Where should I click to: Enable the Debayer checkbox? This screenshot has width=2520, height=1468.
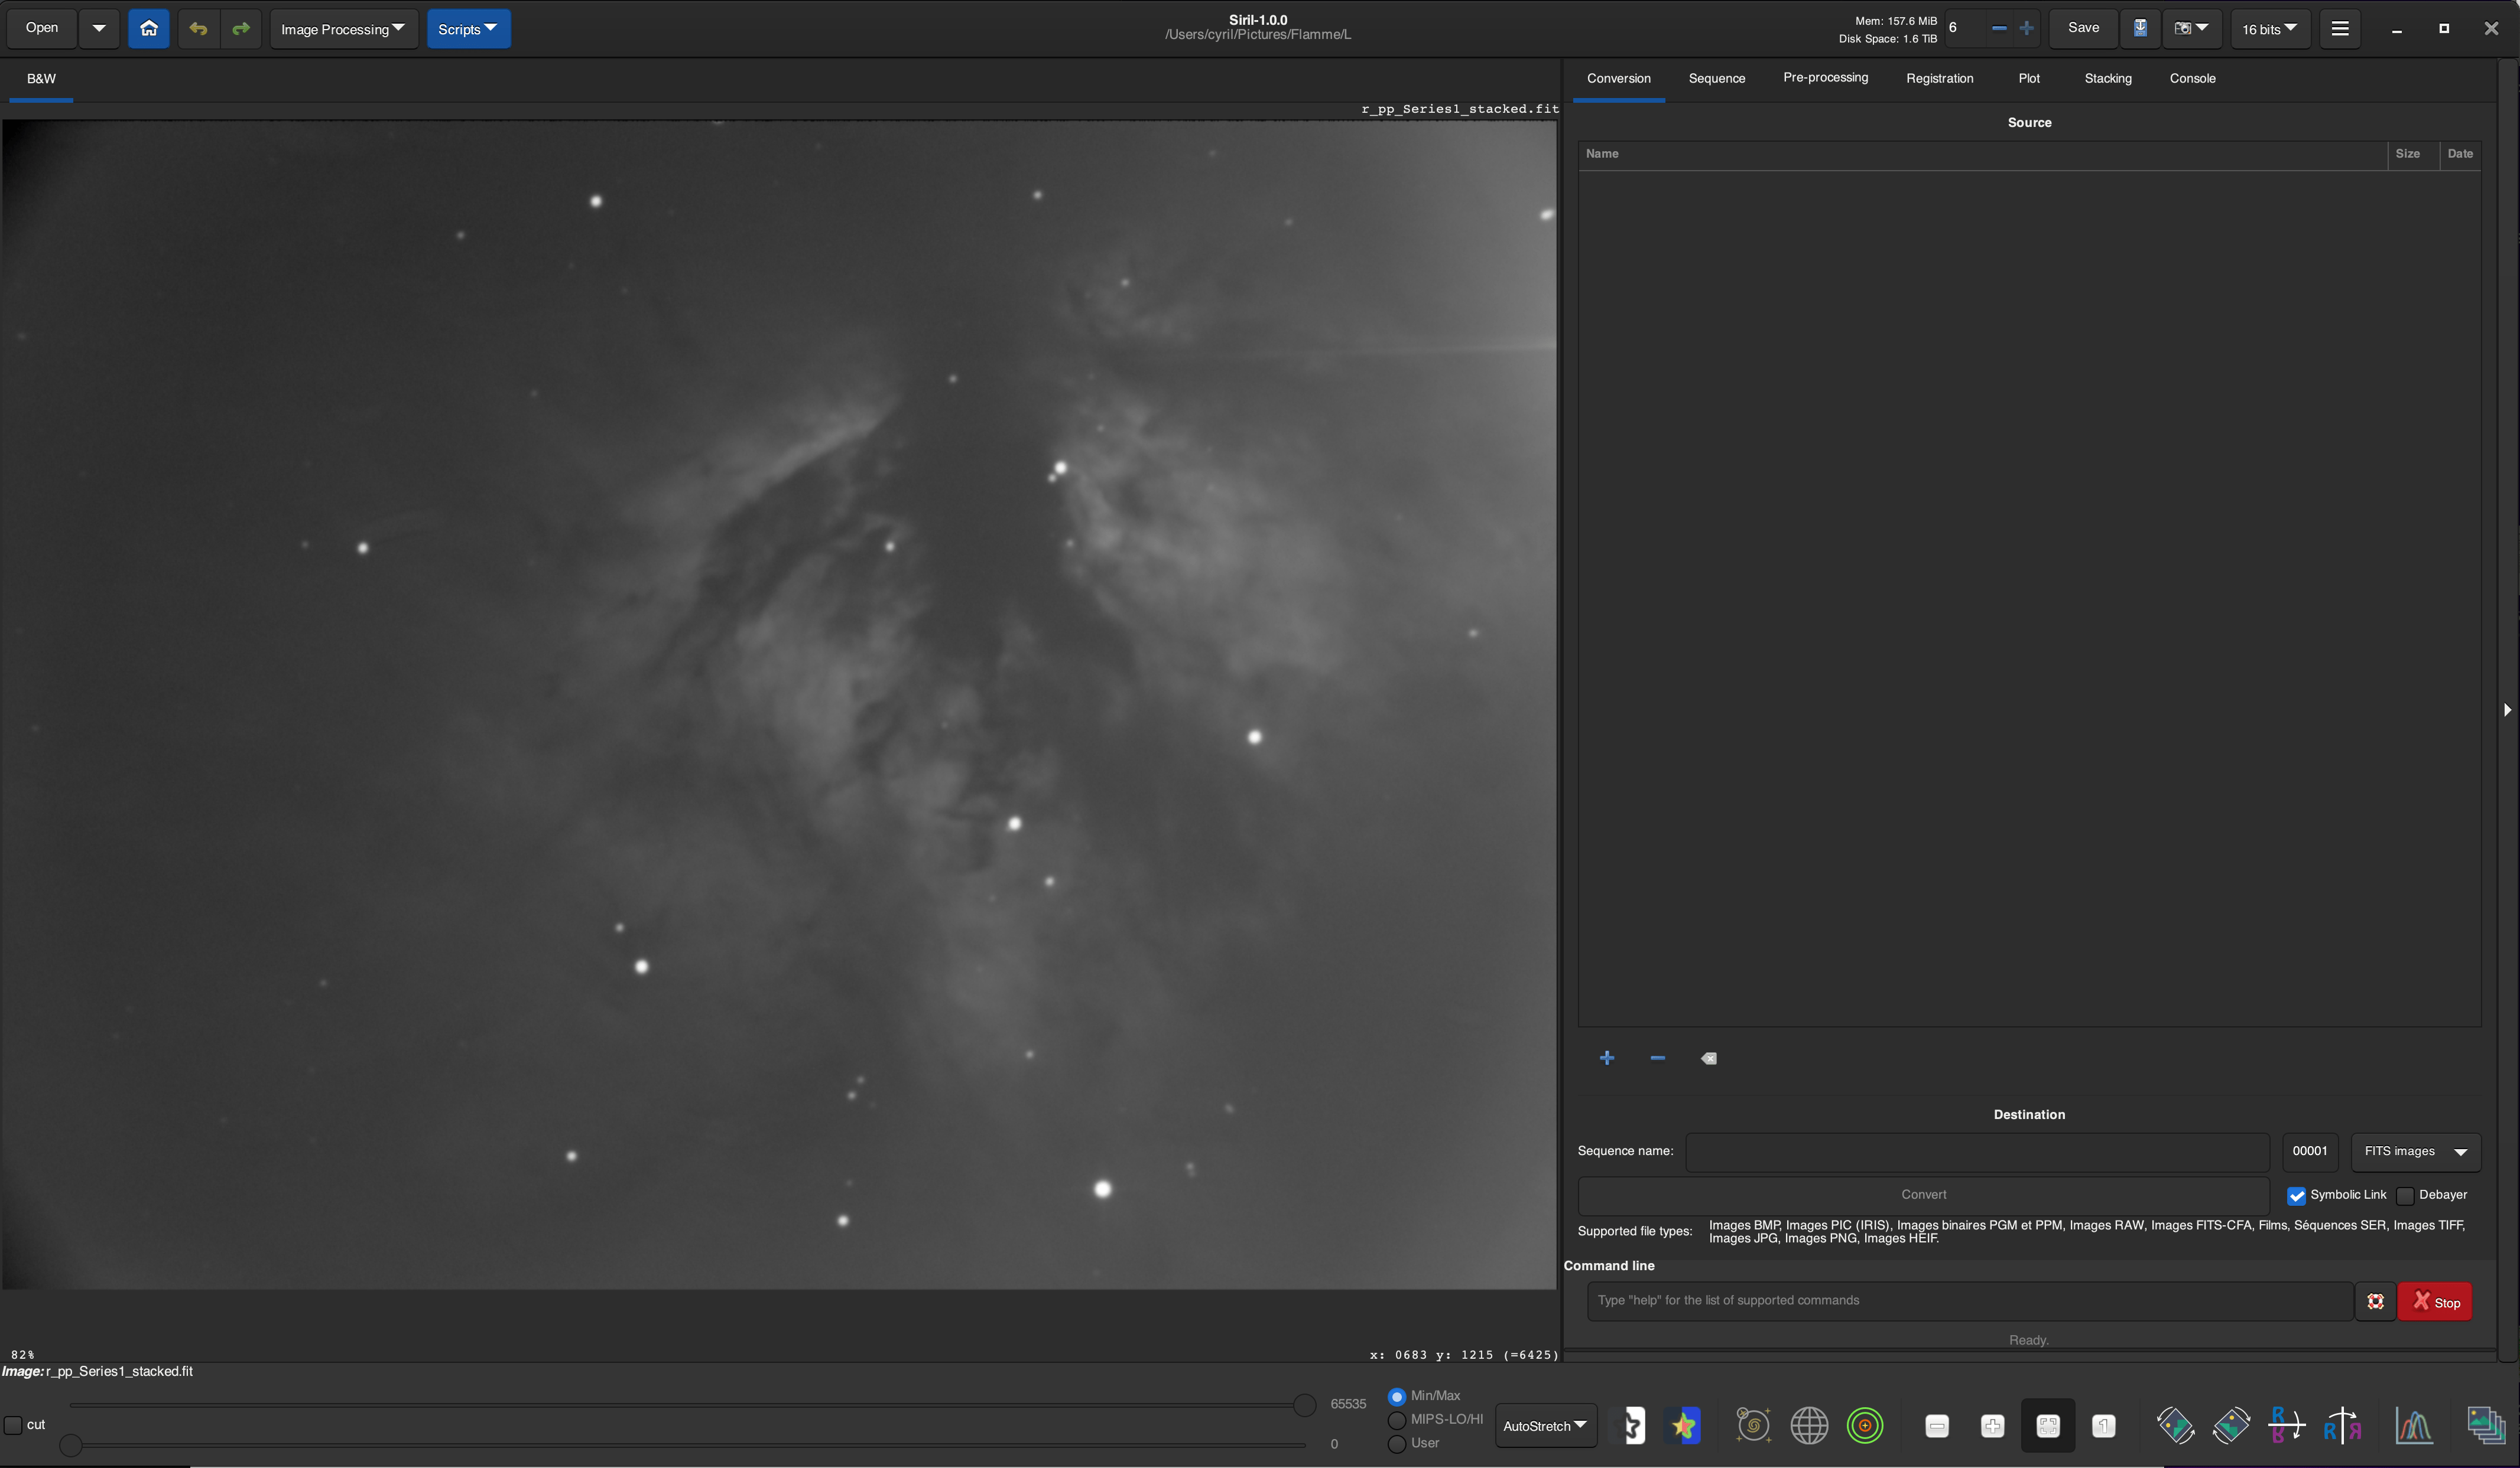(2405, 1195)
